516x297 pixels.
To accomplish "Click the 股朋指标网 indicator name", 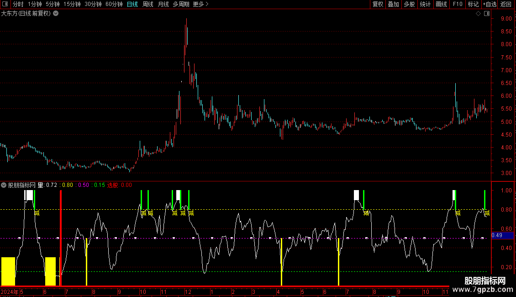I will coord(22,185).
